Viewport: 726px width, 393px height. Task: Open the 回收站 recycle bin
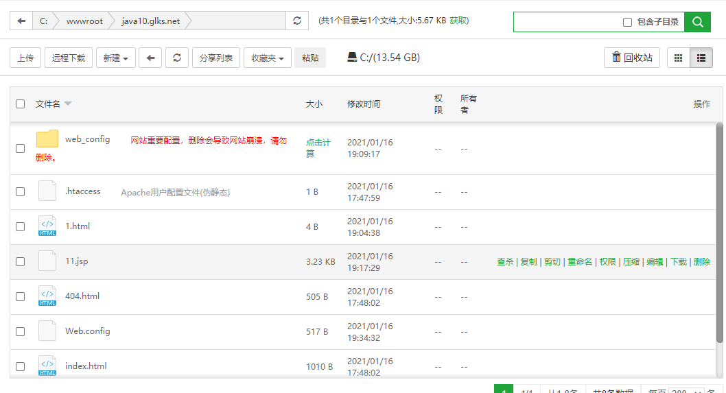coord(631,58)
